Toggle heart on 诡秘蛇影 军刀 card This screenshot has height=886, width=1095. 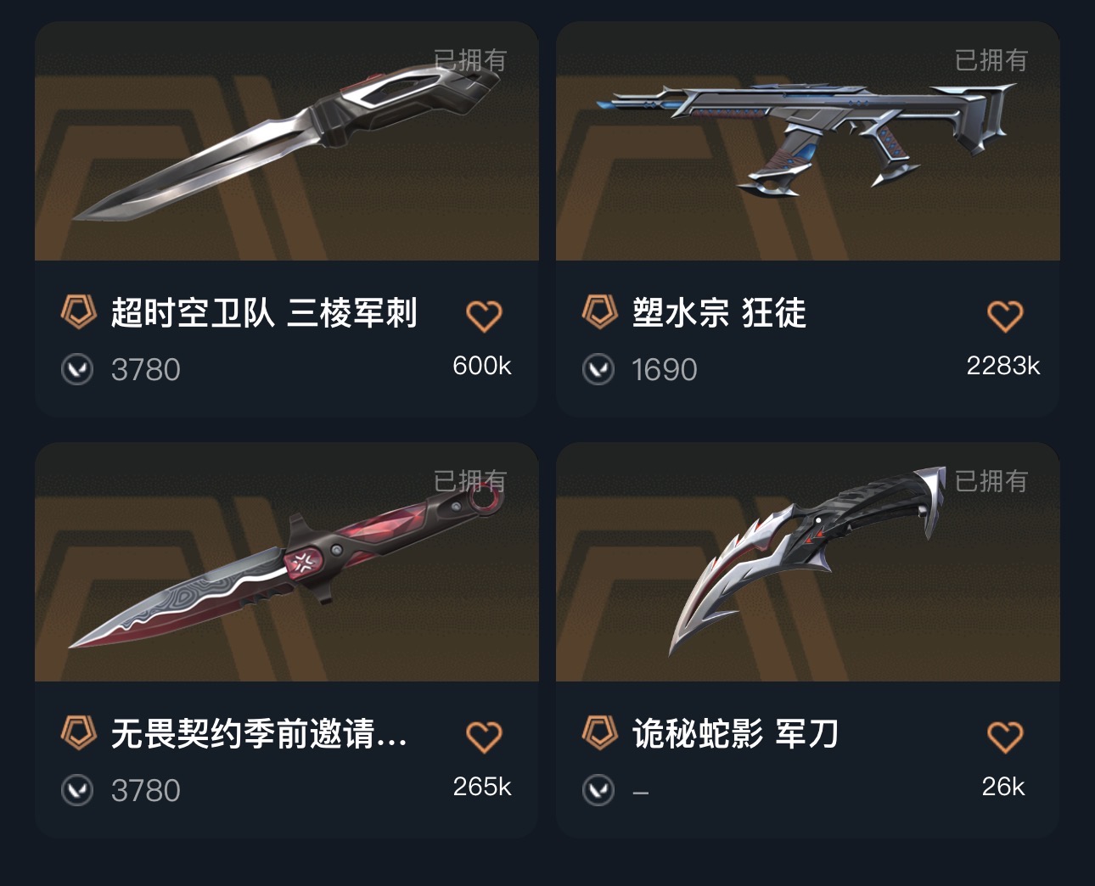(x=1005, y=737)
